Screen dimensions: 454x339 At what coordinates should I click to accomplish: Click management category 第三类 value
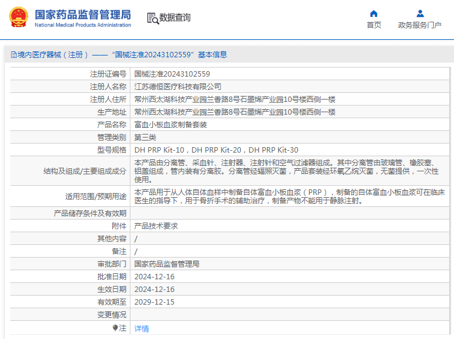pos(145,138)
